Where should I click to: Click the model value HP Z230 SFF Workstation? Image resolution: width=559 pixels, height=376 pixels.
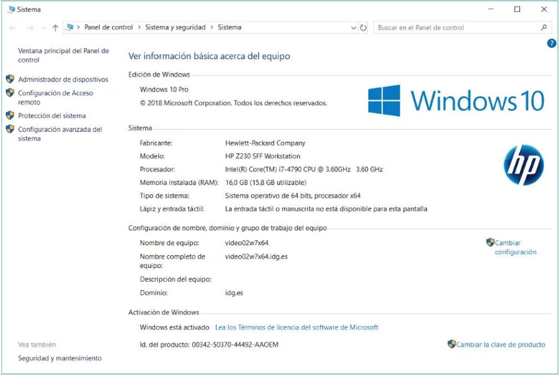[263, 156]
